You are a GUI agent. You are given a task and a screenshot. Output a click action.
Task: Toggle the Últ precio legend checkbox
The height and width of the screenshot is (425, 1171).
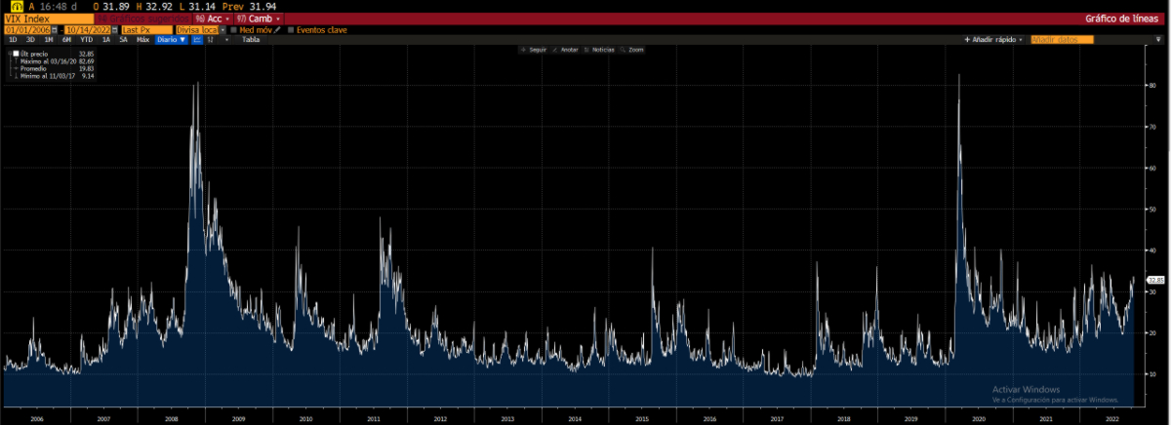tap(16, 54)
